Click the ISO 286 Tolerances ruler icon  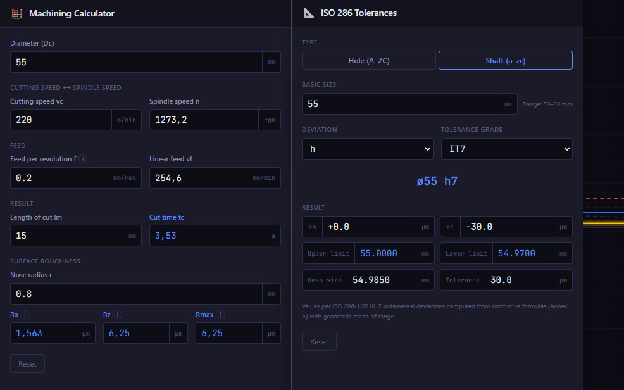[x=308, y=13]
